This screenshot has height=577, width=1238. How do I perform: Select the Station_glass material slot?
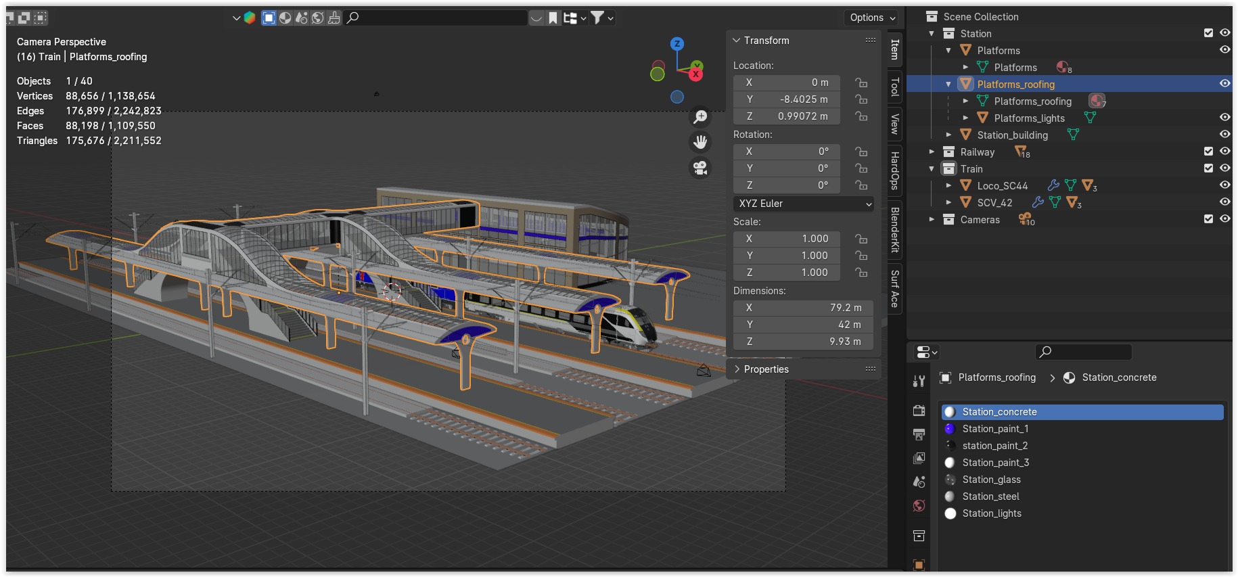click(x=1082, y=480)
